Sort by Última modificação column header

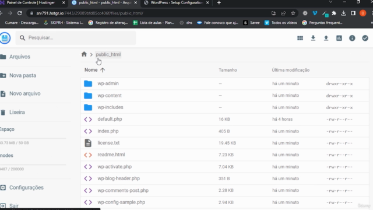[291, 70]
